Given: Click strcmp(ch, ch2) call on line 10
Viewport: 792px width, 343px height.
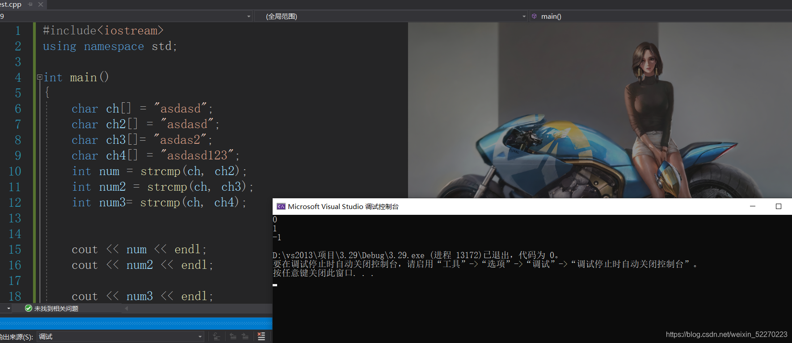Looking at the screenshot, I should [190, 171].
